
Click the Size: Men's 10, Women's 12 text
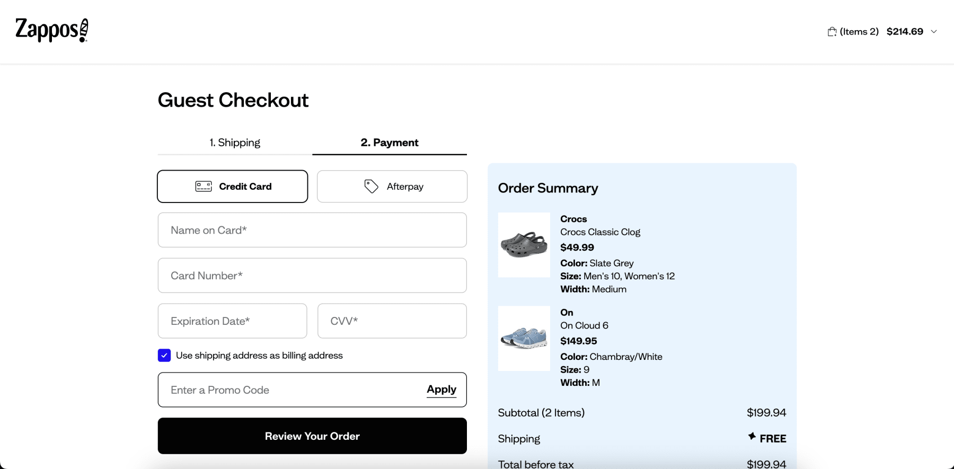[617, 276]
